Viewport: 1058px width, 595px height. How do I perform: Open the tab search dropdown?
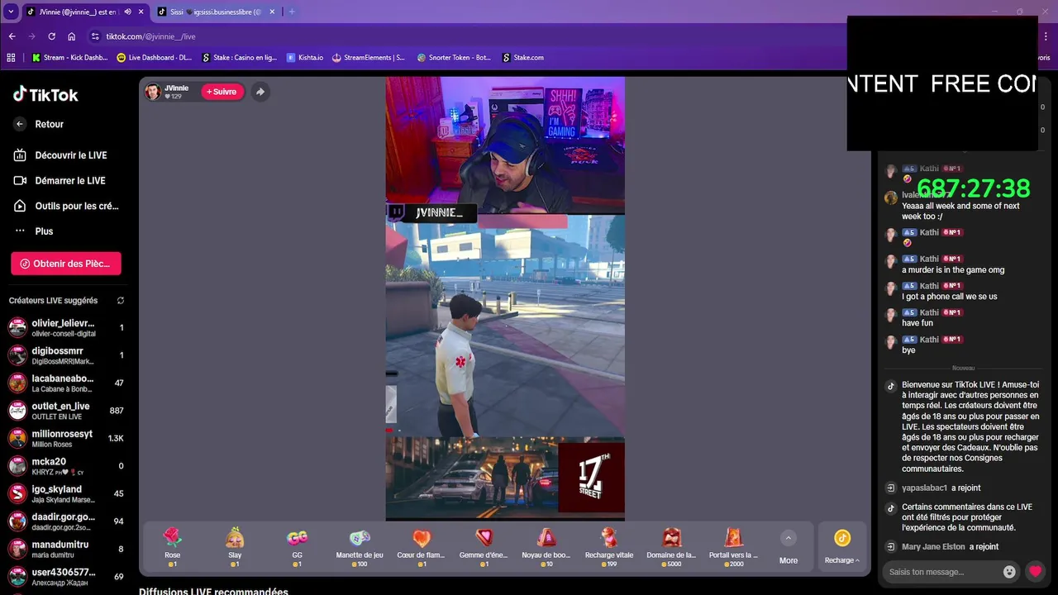click(x=11, y=12)
